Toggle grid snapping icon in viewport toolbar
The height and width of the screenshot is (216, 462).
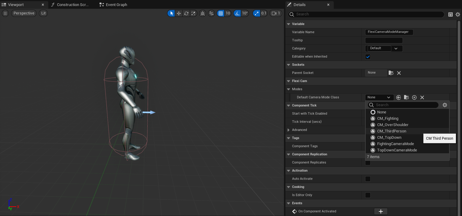(x=221, y=13)
